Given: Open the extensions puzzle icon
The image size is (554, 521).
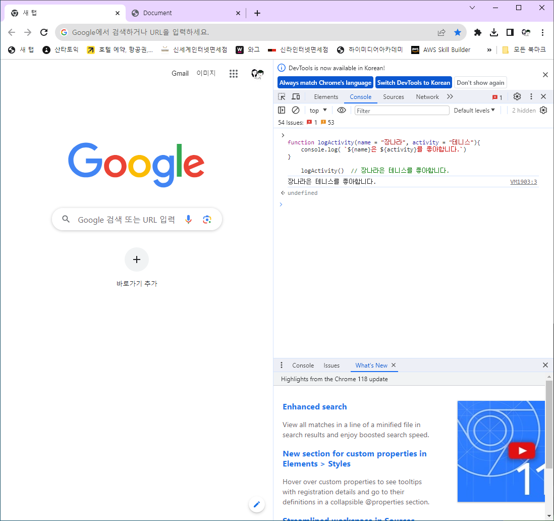Looking at the screenshot, I should 478,32.
